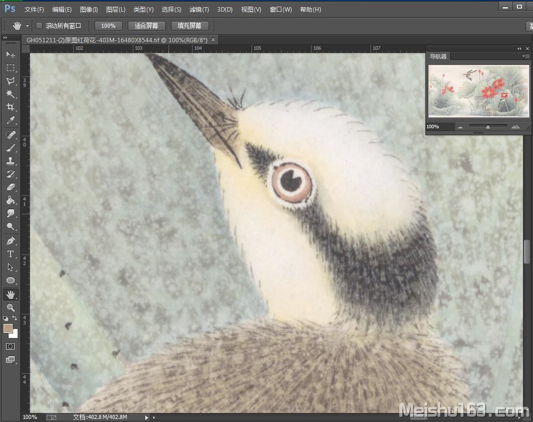533x422 pixels.
Task: Expand the toolbox to two columns
Action: point(5,37)
